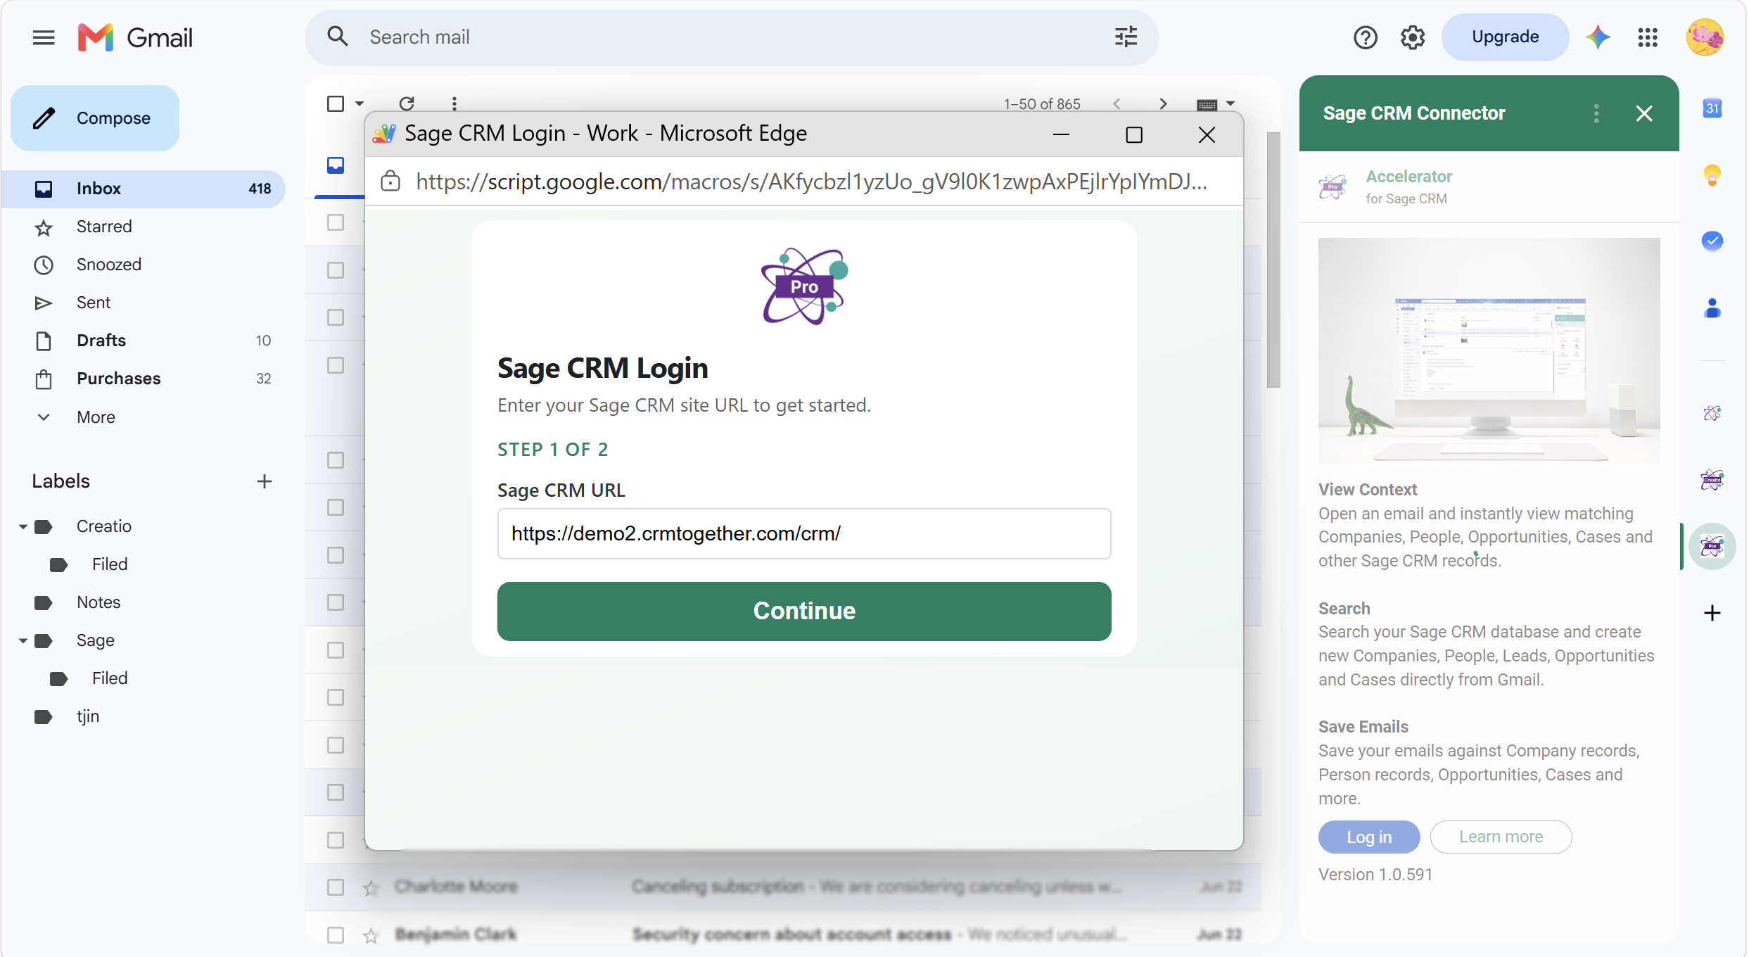Open the Creatio add-on side panel icon
This screenshot has height=957, width=1749.
[x=1712, y=480]
